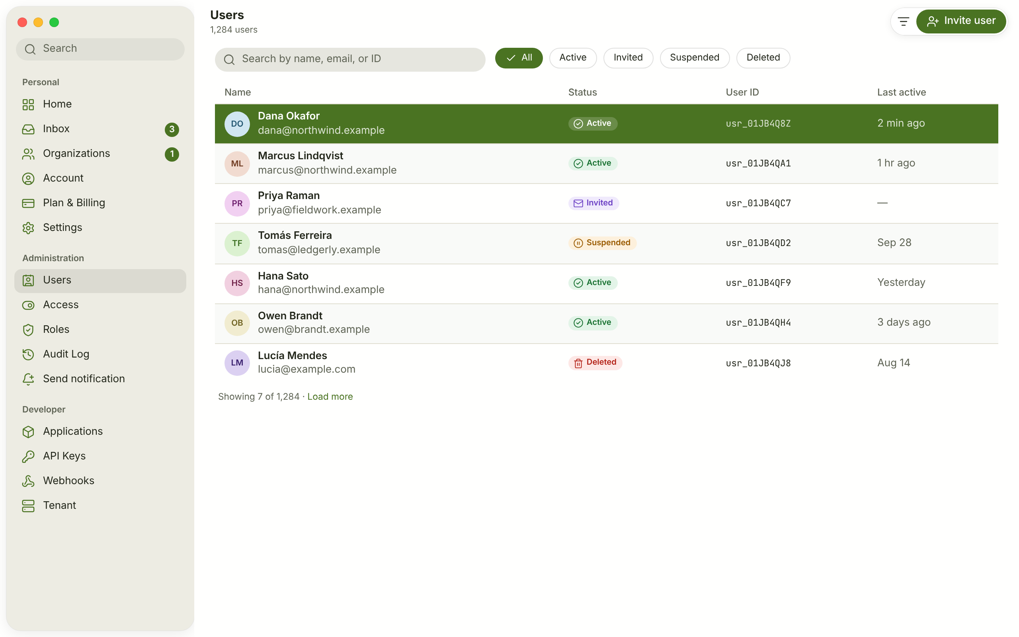
Task: Go to Audit Log label
Action: pyautogui.click(x=66, y=354)
